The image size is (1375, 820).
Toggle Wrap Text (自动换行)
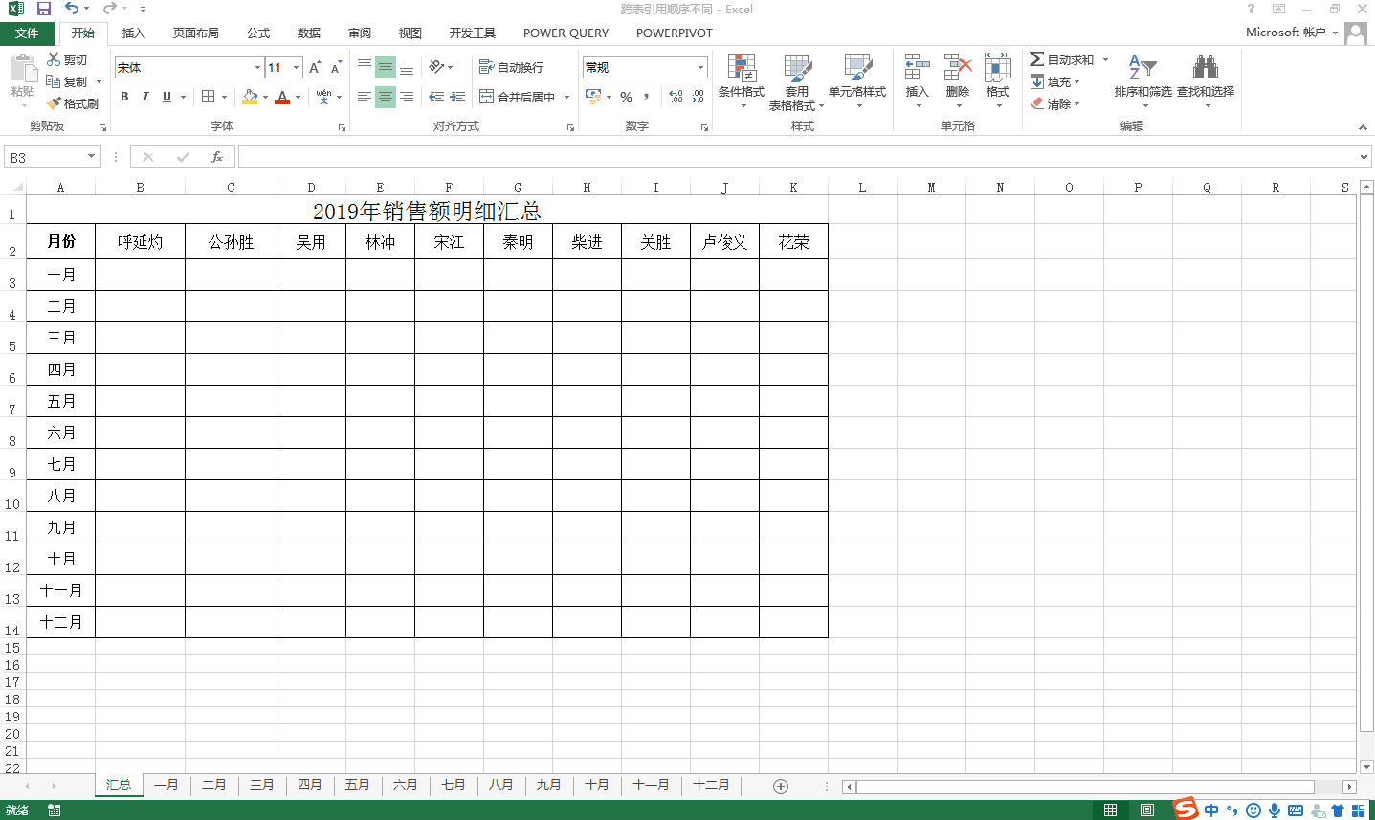pos(512,67)
